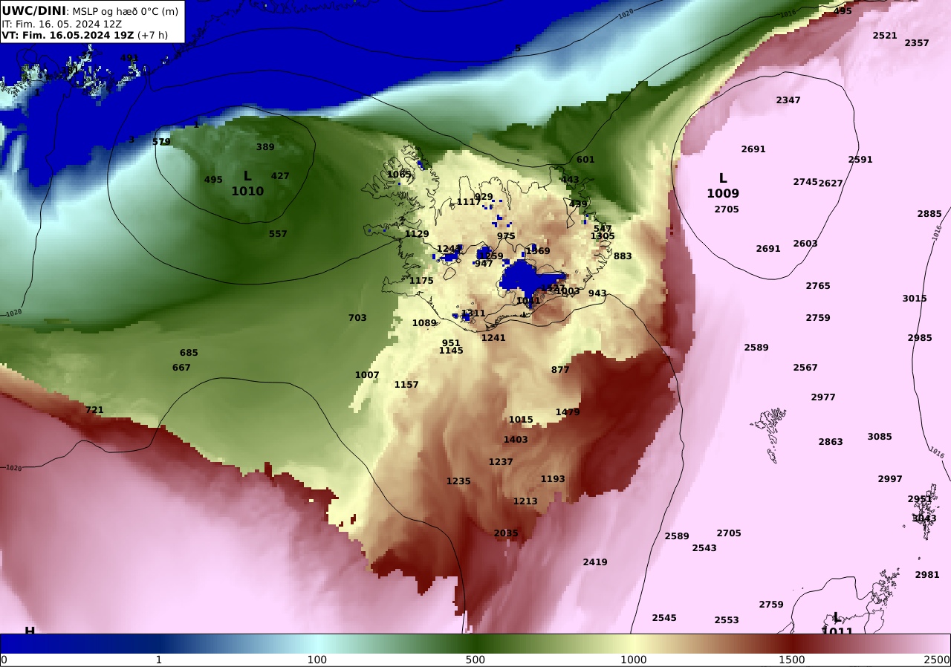This screenshot has width=951, height=667.
Task: Click the value 1213 on the map
Action: pos(525,501)
